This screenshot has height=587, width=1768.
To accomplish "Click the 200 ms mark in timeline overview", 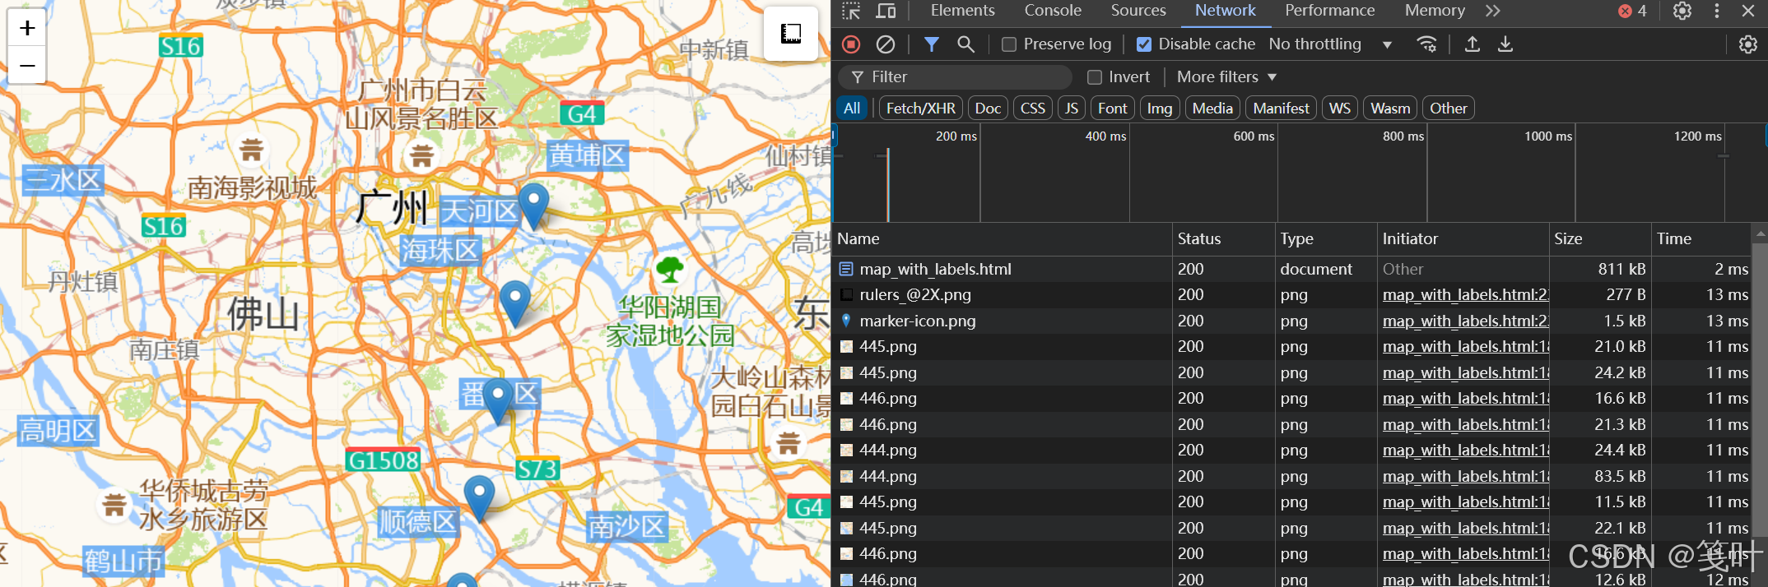I will 956,136.
